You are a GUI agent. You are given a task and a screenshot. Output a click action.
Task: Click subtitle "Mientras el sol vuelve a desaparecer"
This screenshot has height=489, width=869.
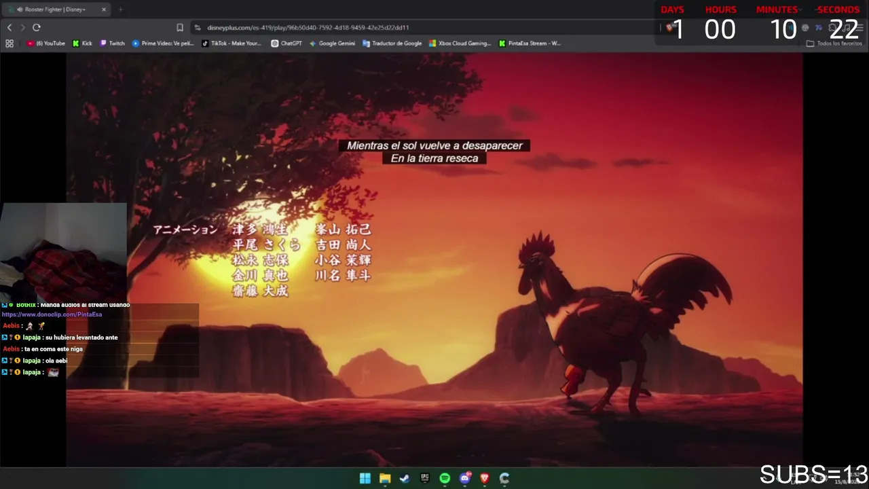(x=434, y=145)
